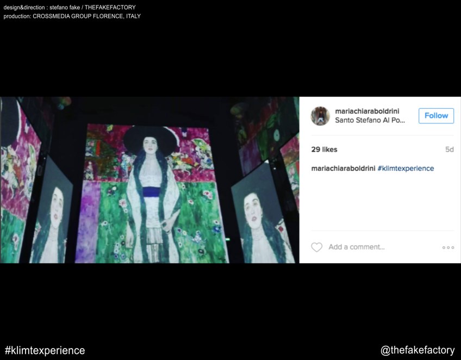Image resolution: width=461 pixels, height=360 pixels.
Task: Focus the Add a comment field
Action: click(356, 247)
